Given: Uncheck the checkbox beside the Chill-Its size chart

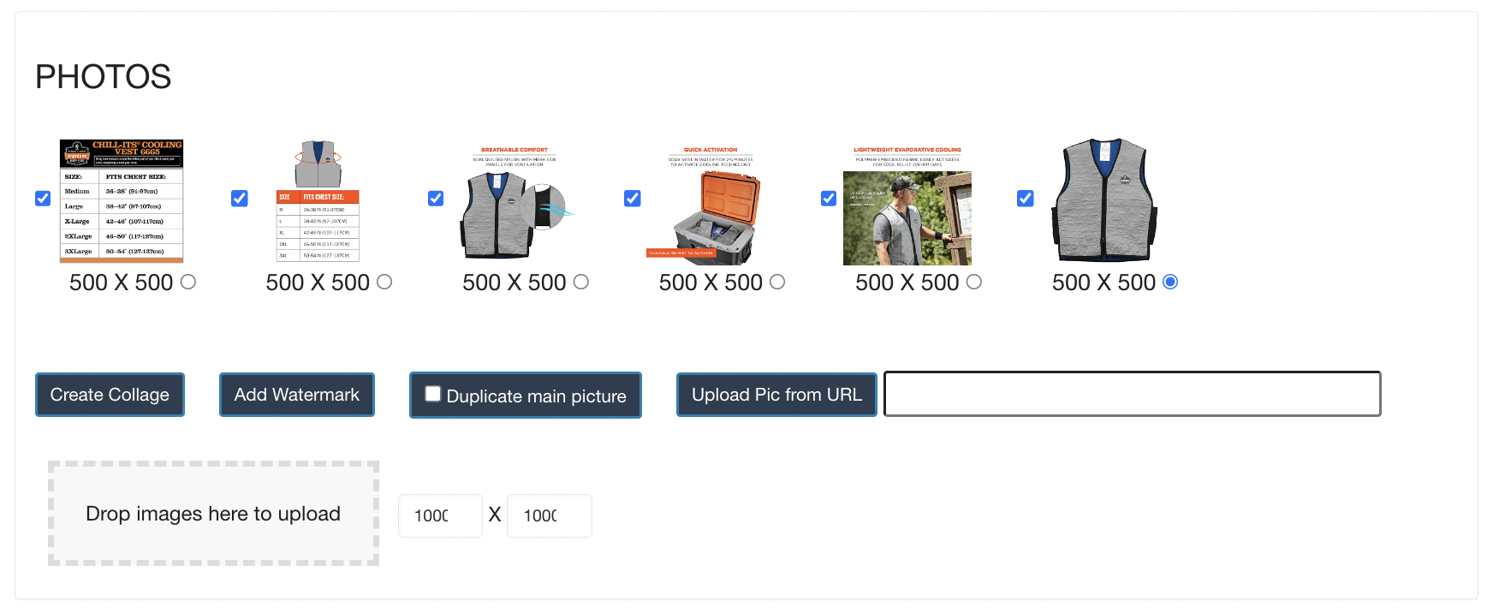Looking at the screenshot, I should tap(43, 199).
